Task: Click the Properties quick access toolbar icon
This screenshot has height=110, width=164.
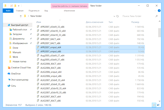Action: click(x=11, y=6)
